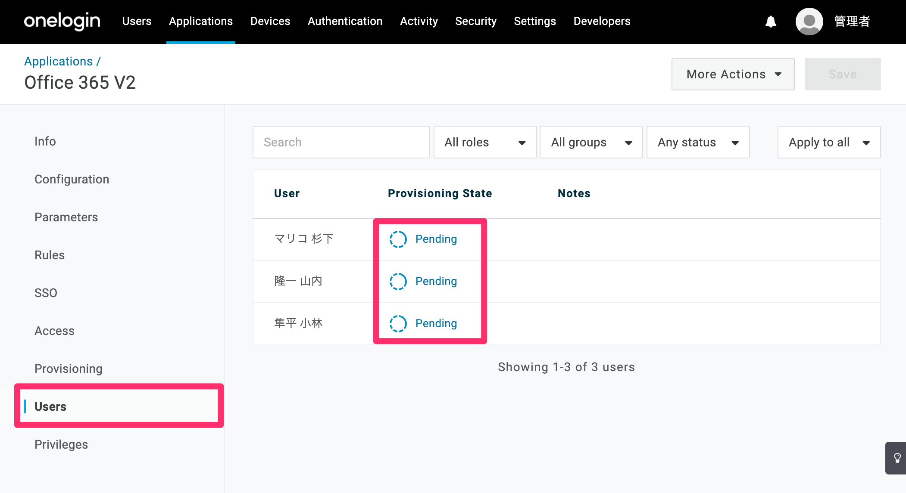Switch to the Parameters tab
The height and width of the screenshot is (493, 906).
pos(66,217)
